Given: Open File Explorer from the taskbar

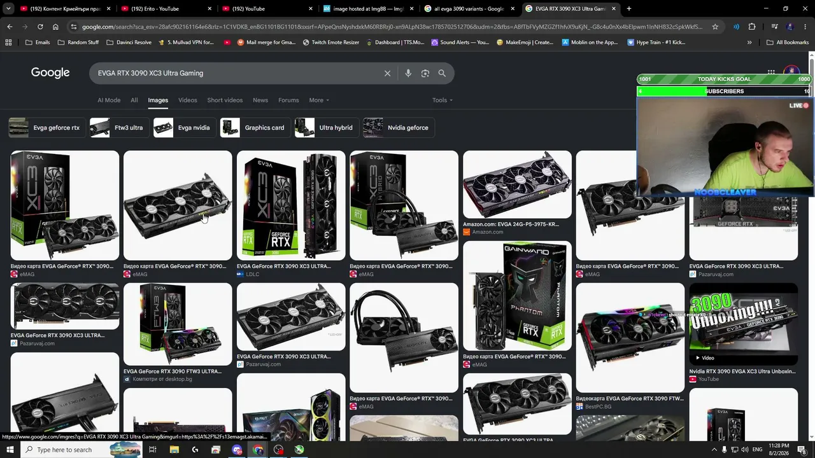Looking at the screenshot, I should point(174,450).
